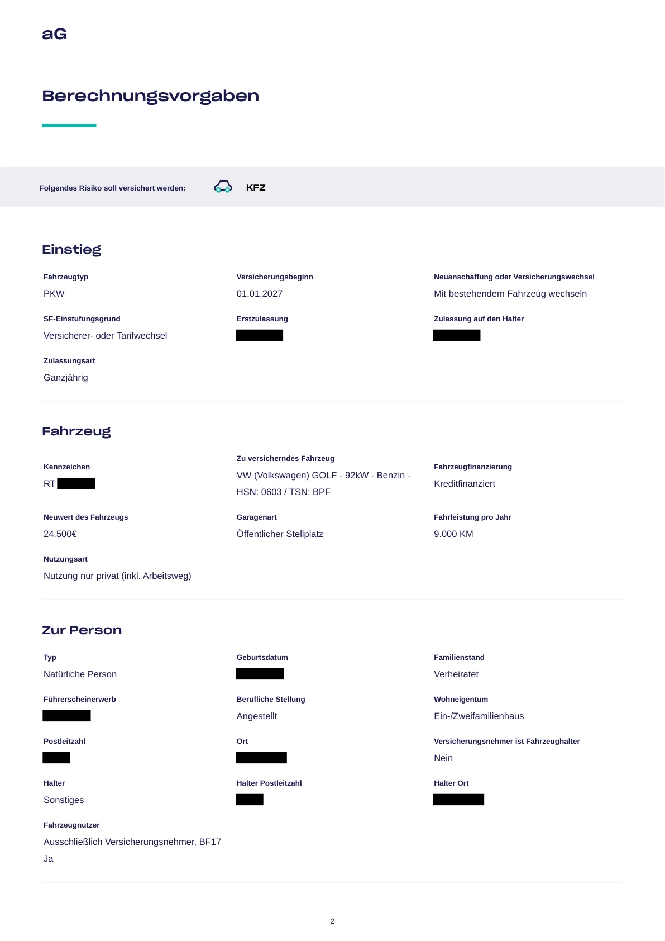Click the aG logo at top
The height and width of the screenshot is (941, 665).
coord(54,34)
